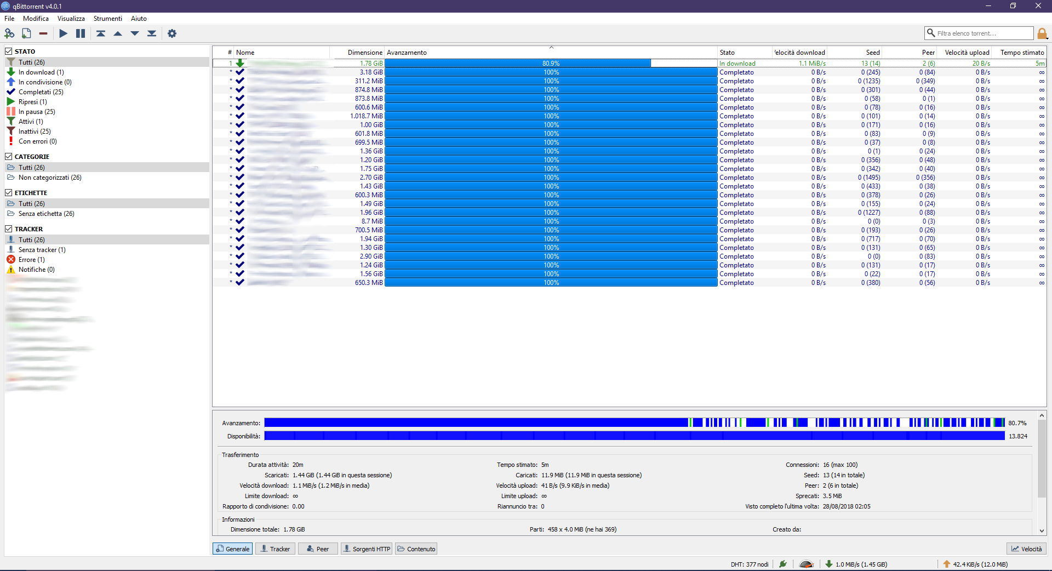Sort by Avanzamento column header
This screenshot has height=571, width=1052.
coord(551,53)
